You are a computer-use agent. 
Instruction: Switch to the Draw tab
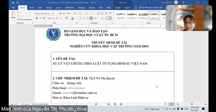point(31,8)
